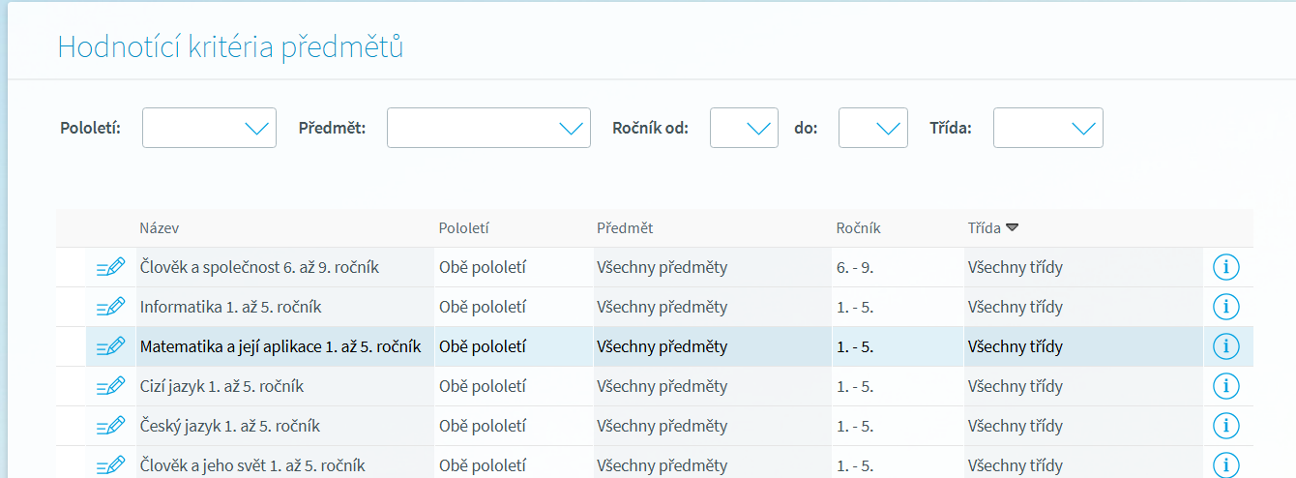Viewport: 1296px width, 478px height.
Task: Select the Cizí jazyk 1. až 5. ročník name
Action: point(221,386)
